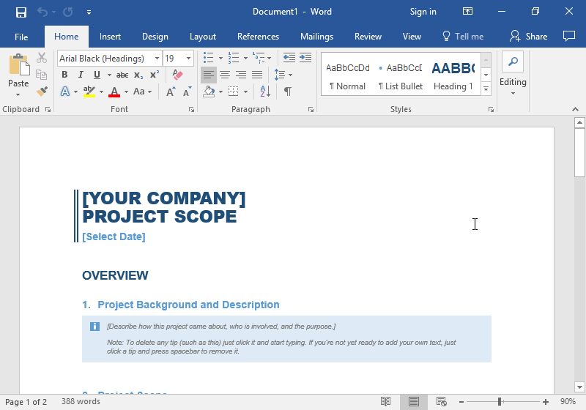Screen dimensions: 586x410
Task: Apply strikethrough formatting
Action: pyautogui.click(x=122, y=75)
